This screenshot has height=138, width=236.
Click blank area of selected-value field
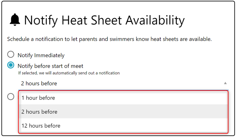(139, 83)
